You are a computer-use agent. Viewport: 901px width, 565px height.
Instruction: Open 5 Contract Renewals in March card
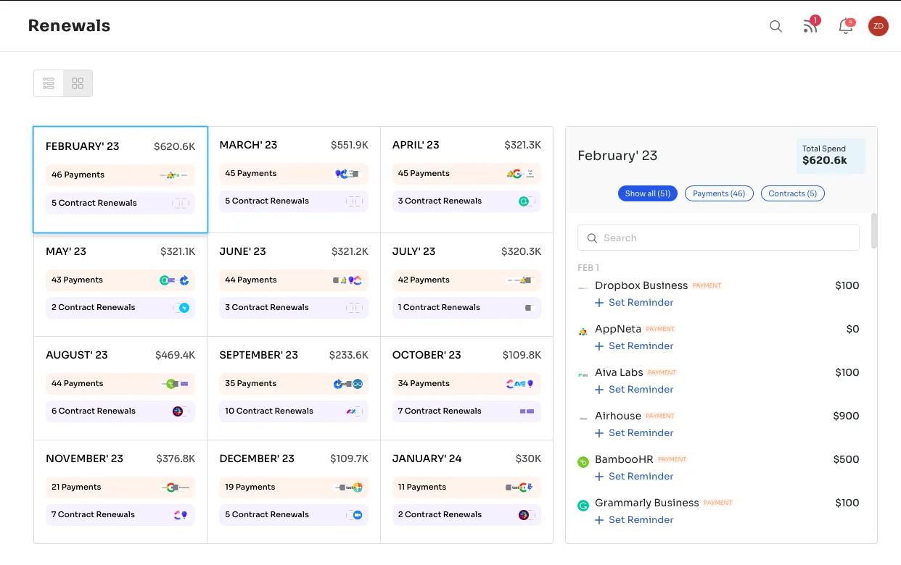294,201
